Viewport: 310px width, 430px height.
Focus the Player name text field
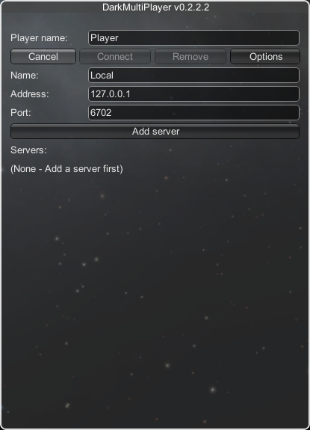[193, 38]
